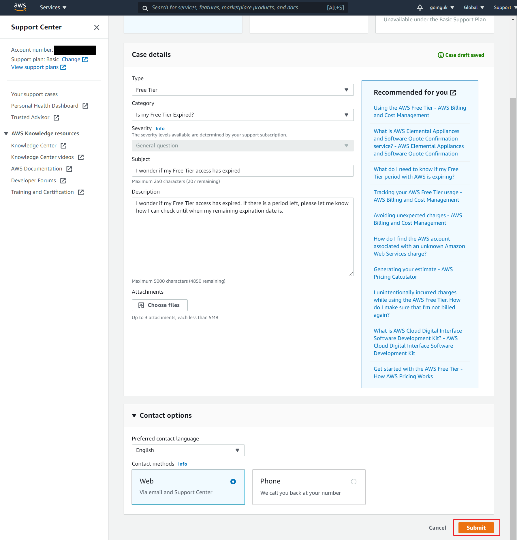Image resolution: width=517 pixels, height=540 pixels.
Task: Open Knowledge Center link
Action: click(34, 146)
